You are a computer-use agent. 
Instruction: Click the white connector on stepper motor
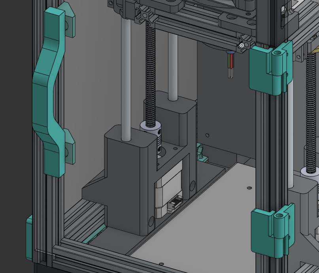(x=175, y=204)
